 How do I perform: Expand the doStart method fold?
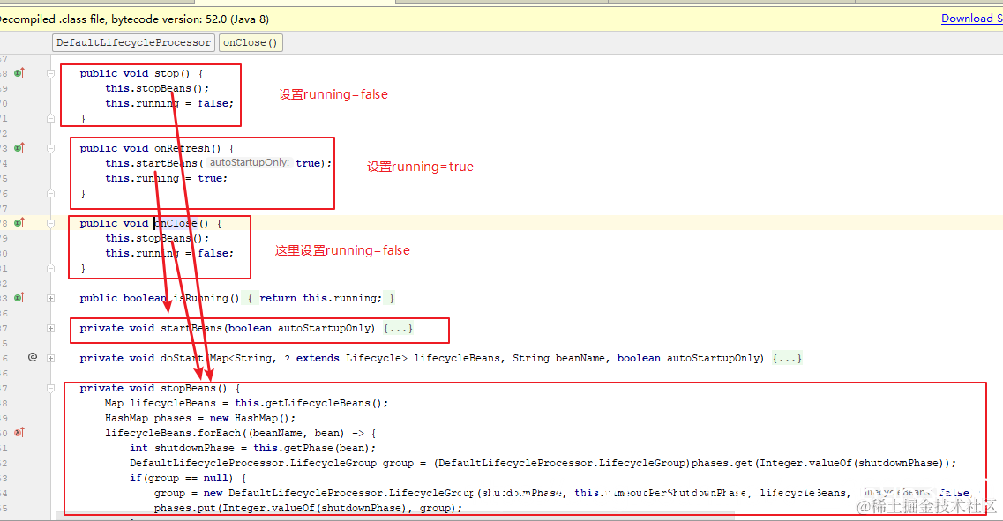coord(50,359)
